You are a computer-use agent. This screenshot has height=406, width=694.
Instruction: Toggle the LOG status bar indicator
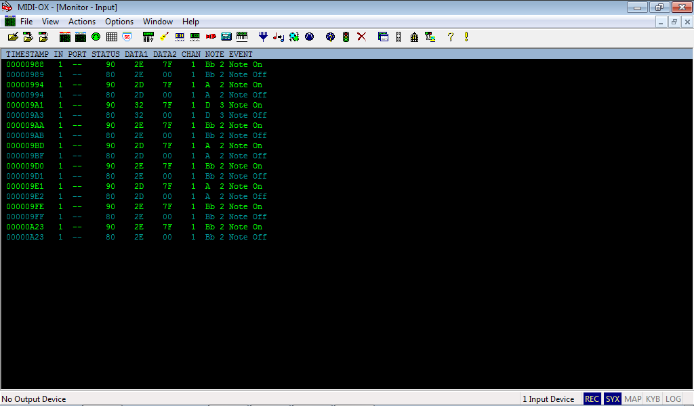(x=673, y=399)
